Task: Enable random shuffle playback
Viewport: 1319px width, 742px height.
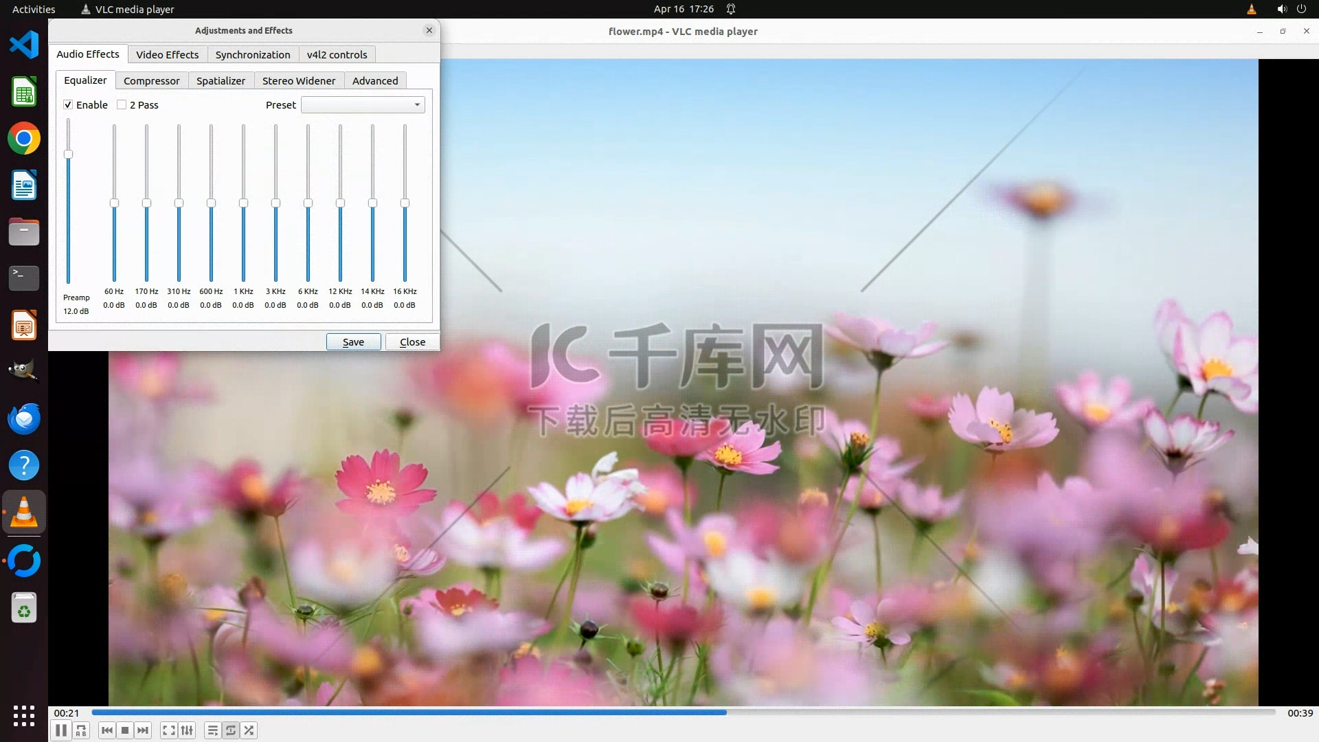Action: (x=249, y=730)
